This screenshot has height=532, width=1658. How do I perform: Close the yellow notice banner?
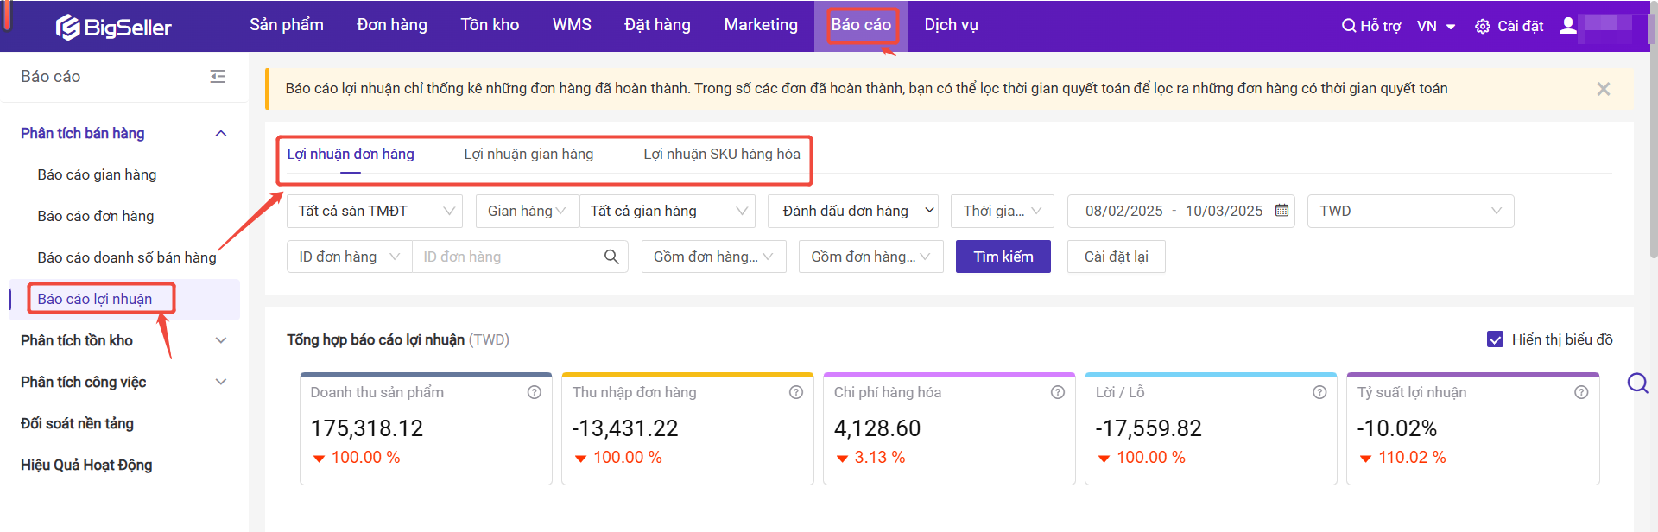tap(1604, 89)
